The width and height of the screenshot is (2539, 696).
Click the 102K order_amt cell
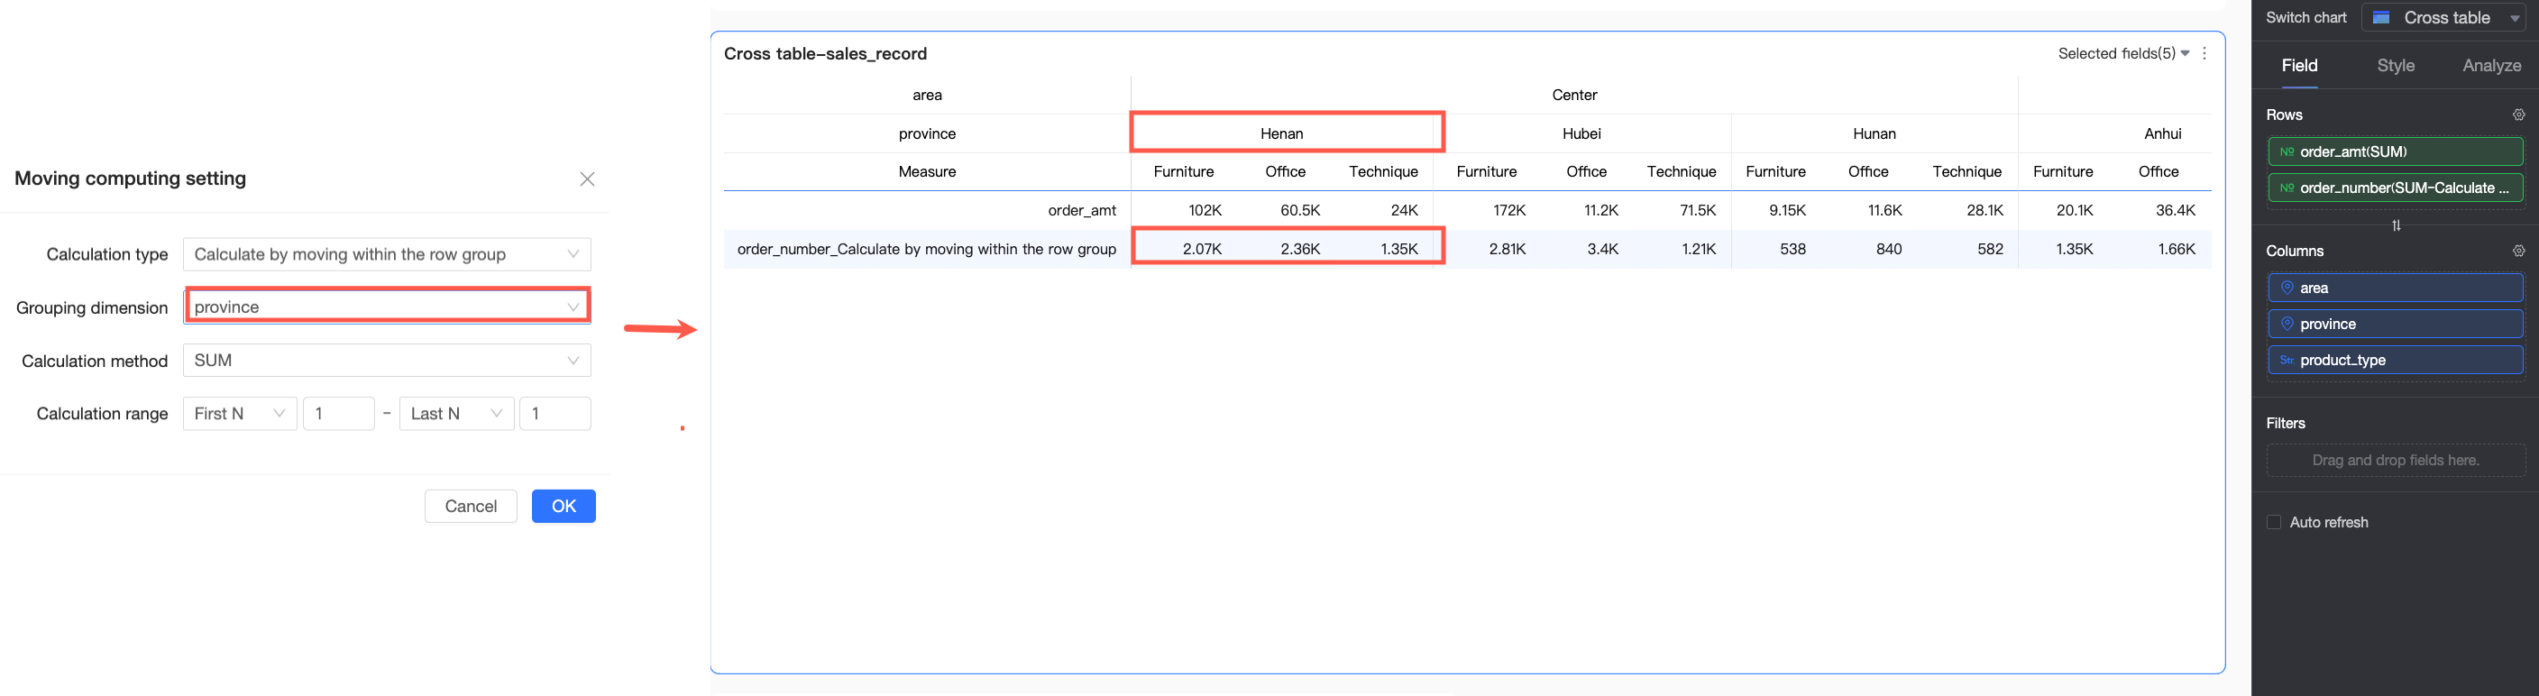(1205, 210)
